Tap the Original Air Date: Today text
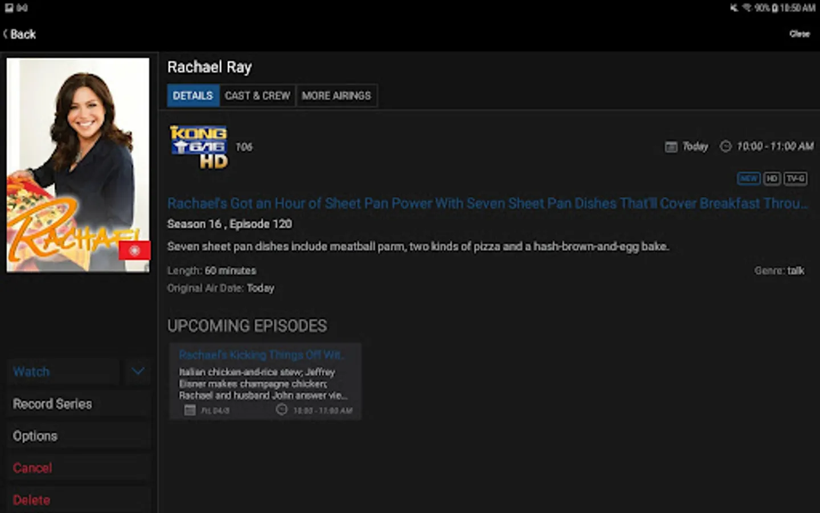 [x=221, y=288]
